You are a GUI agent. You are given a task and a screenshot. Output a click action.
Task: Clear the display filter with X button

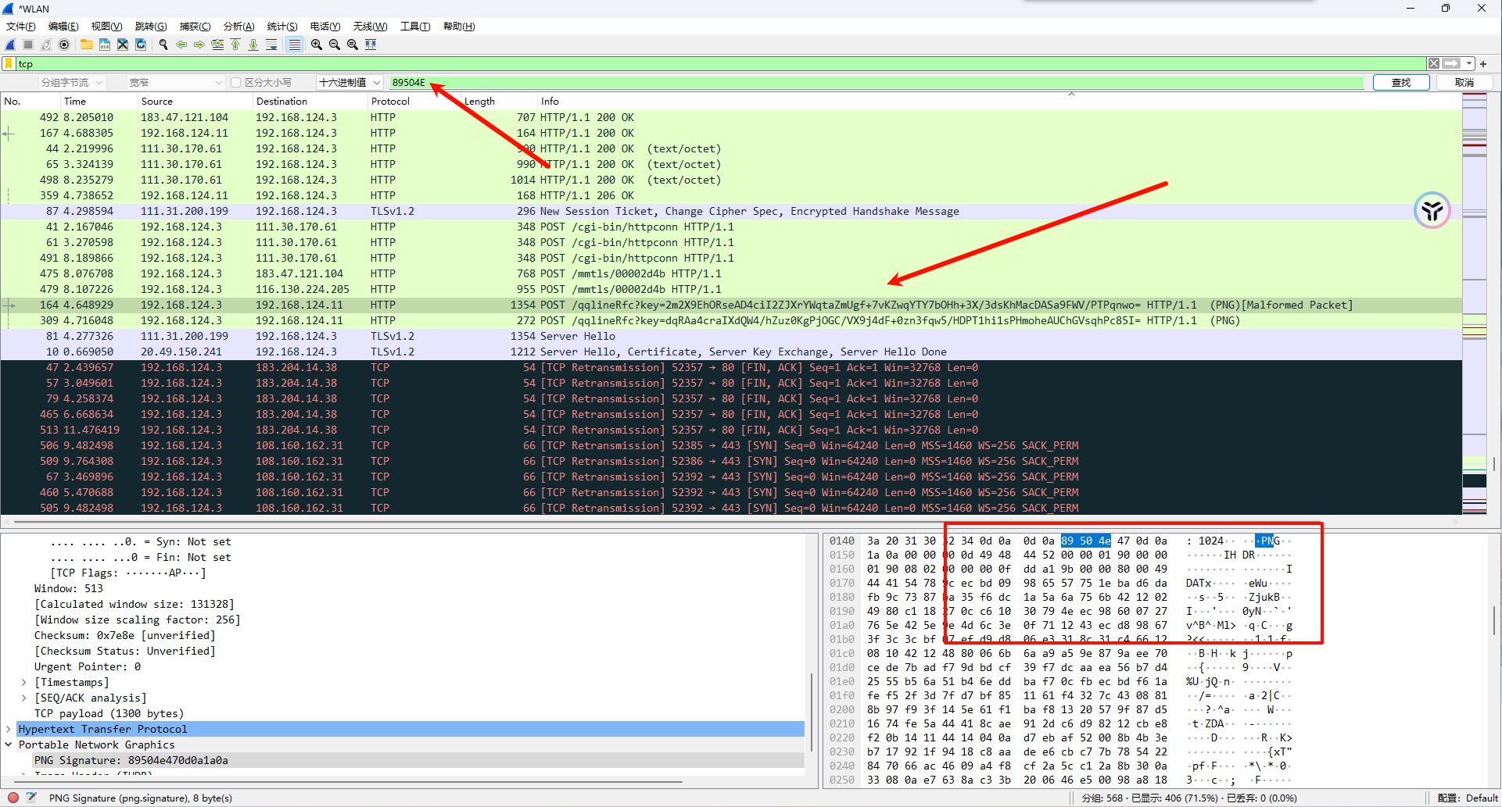(1433, 63)
